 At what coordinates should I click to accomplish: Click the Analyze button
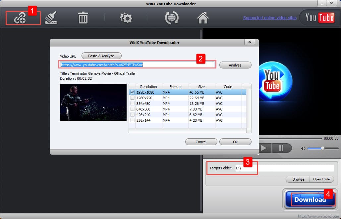point(235,65)
